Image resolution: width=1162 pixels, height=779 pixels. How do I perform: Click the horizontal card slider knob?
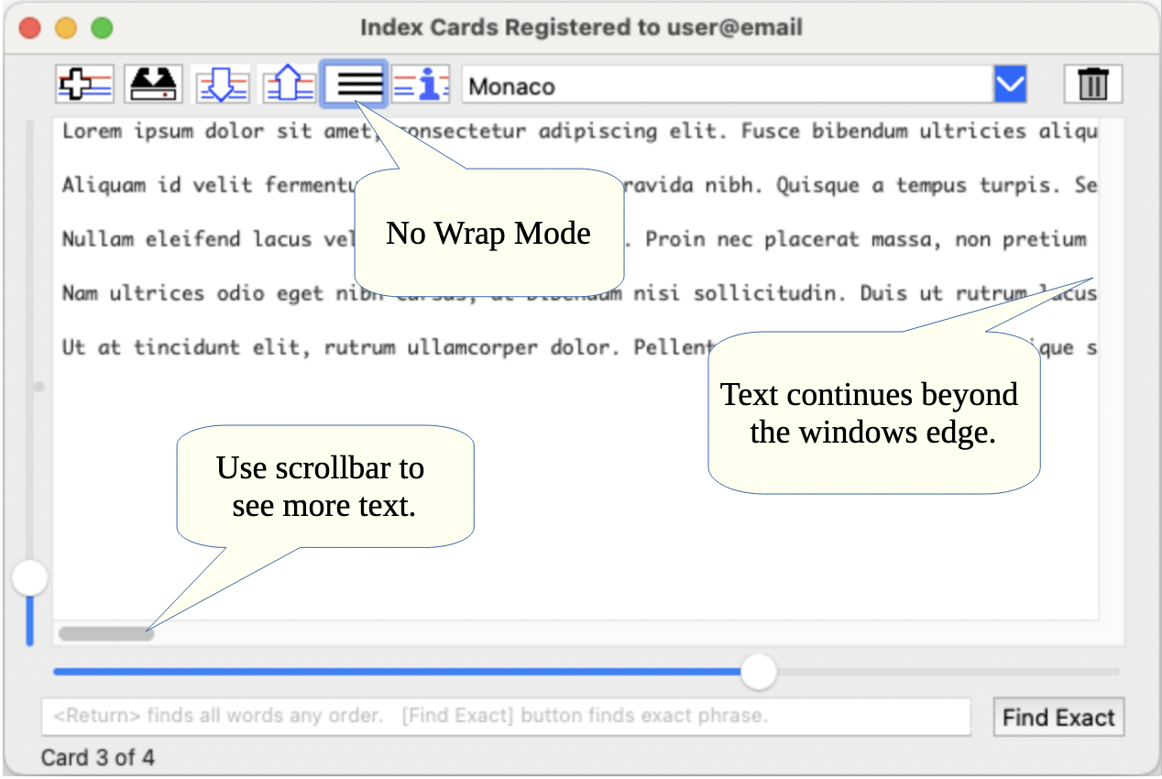point(758,672)
